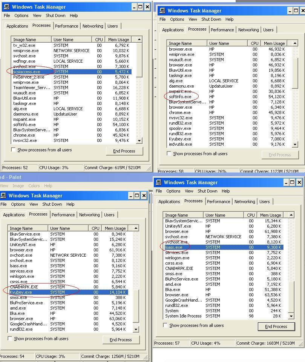Click Processes: 54 status text
The image size is (305, 362).
coord(12,356)
